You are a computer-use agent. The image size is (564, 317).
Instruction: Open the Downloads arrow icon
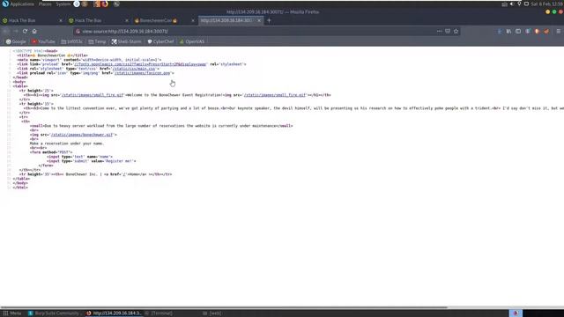coord(500,32)
